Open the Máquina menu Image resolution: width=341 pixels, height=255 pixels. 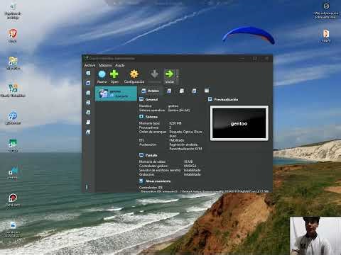coord(105,65)
